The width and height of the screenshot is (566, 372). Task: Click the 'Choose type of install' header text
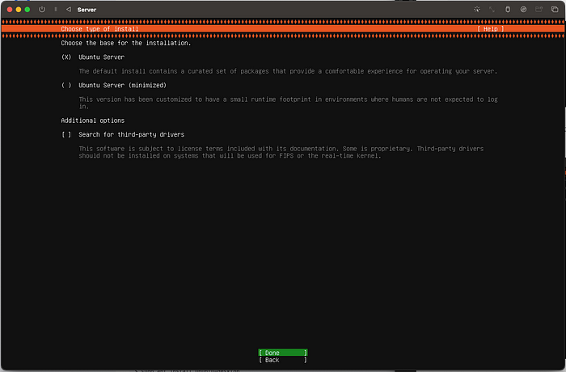tap(99, 29)
